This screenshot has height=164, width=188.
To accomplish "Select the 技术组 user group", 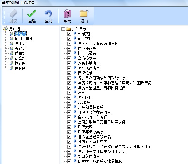I will click(x=20, y=44).
